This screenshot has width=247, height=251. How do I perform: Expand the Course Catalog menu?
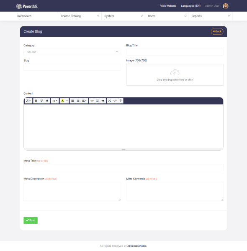(x=80, y=16)
